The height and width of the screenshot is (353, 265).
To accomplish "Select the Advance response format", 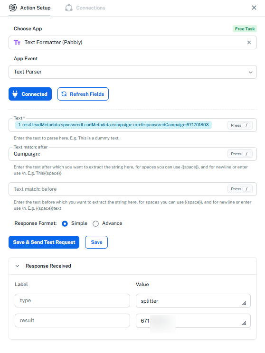I will coord(95,223).
